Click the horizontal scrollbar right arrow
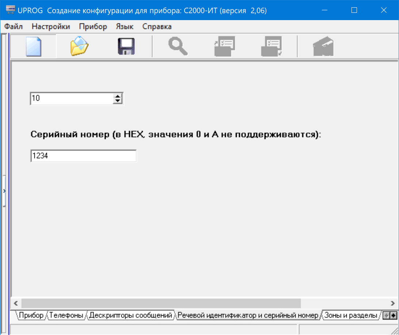The image size is (399, 335). coord(393,303)
